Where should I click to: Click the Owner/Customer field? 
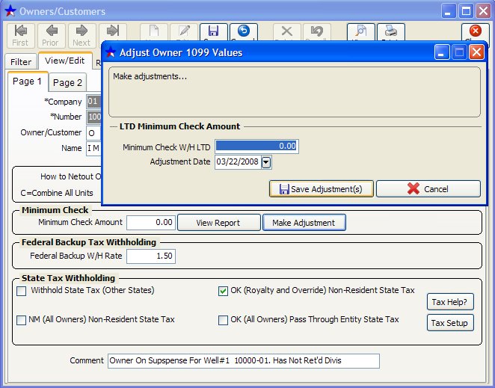click(x=93, y=133)
